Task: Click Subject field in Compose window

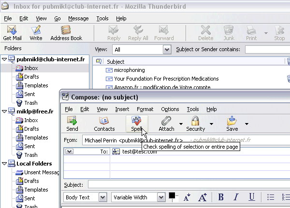Action: tap(189, 184)
